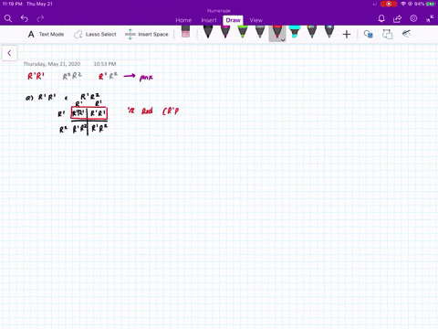The height and width of the screenshot is (329, 438).
Task: Go to the View tab
Action: [255, 20]
